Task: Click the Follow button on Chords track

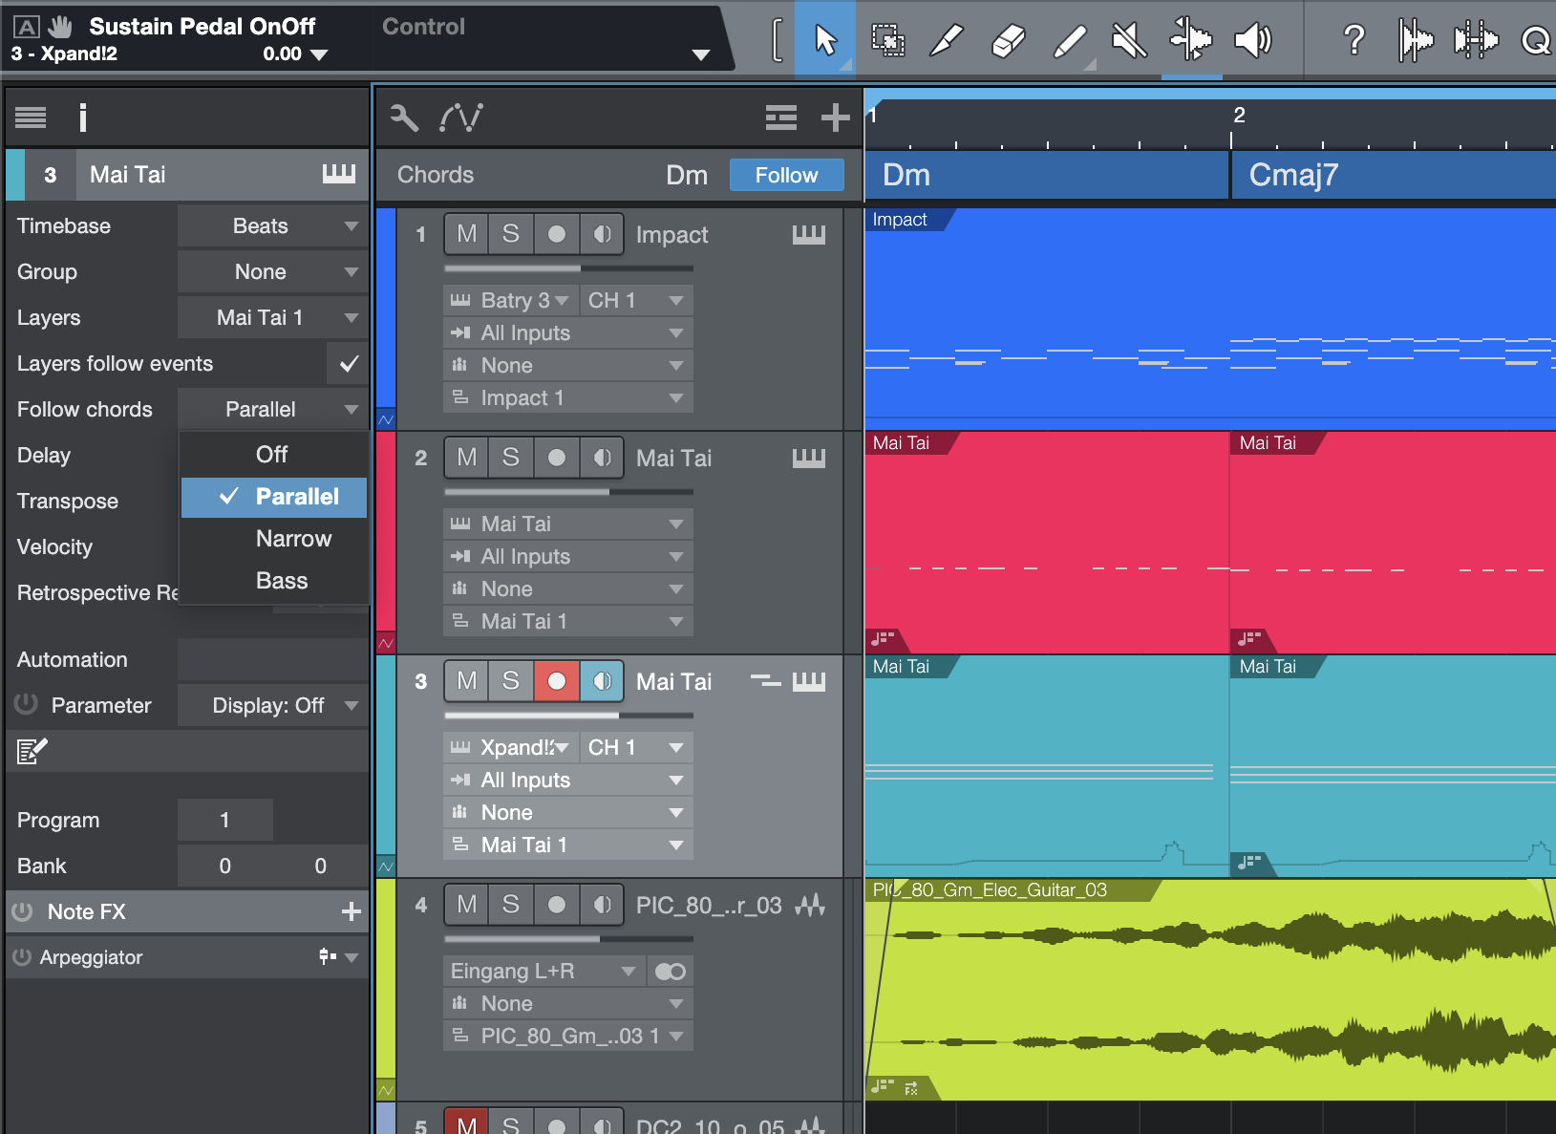Action: point(786,175)
